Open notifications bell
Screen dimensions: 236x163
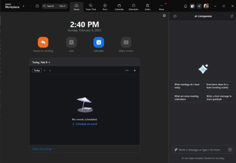pyautogui.click(x=185, y=6)
